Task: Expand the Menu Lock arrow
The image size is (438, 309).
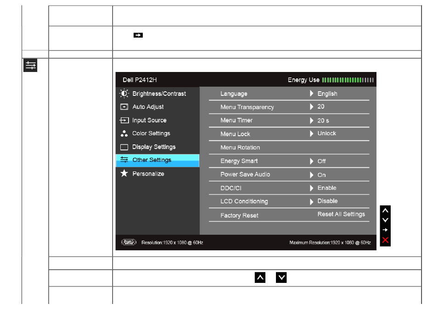Action: (311, 133)
